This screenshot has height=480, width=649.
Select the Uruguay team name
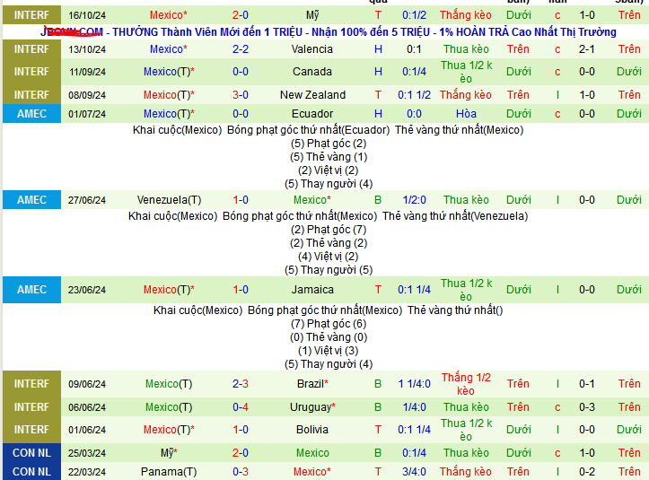point(312,407)
